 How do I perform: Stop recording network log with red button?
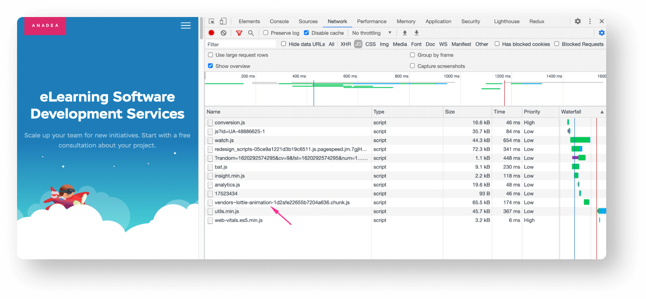(x=211, y=33)
